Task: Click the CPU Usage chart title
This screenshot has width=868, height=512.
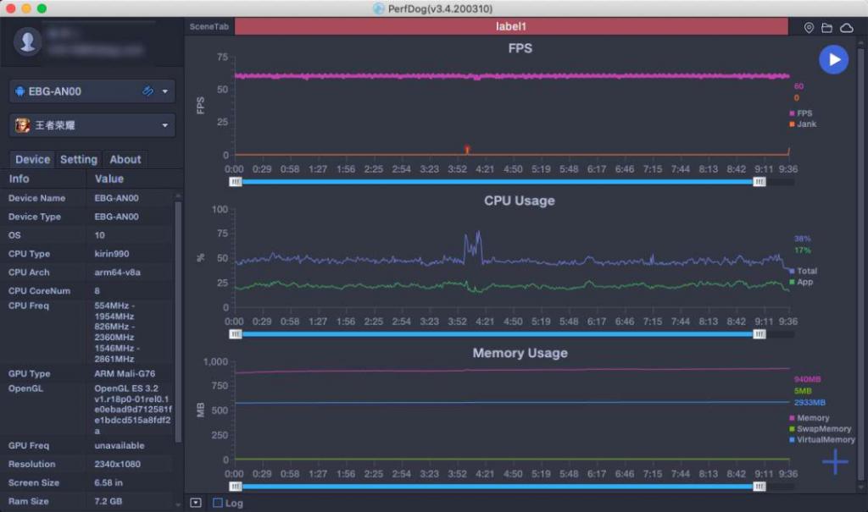Action: (x=520, y=201)
